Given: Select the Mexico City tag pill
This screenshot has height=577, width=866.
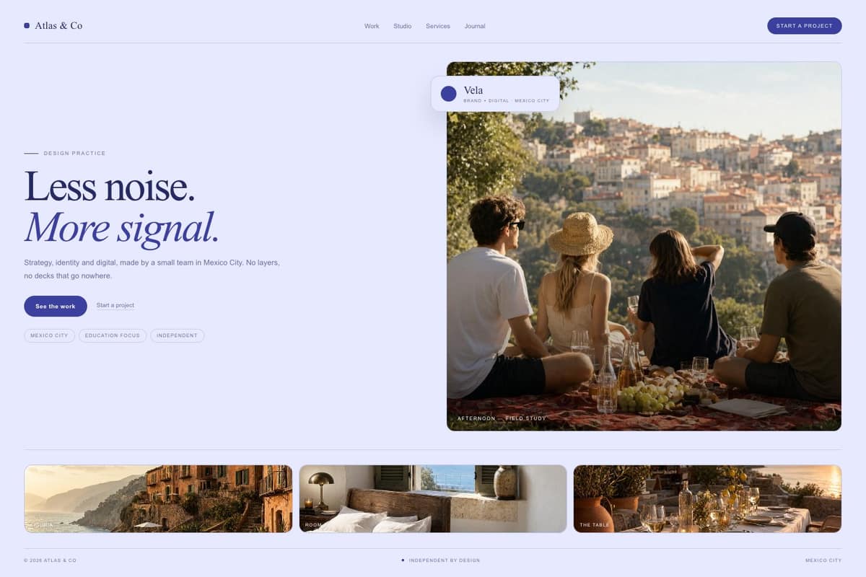Looking at the screenshot, I should pyautogui.click(x=49, y=335).
